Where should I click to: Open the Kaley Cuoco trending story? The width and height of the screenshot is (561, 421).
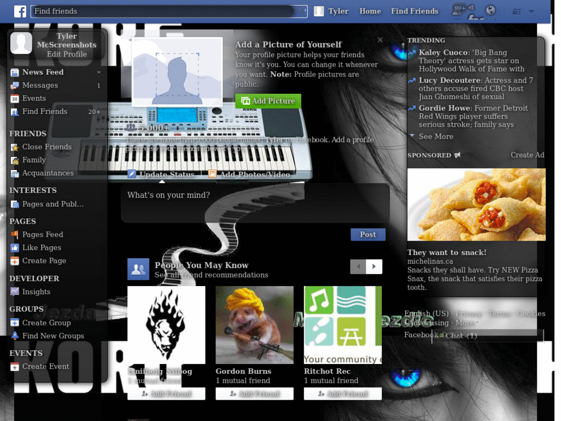(x=471, y=60)
